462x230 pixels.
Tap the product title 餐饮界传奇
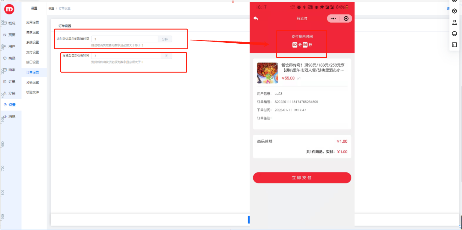(x=313, y=68)
